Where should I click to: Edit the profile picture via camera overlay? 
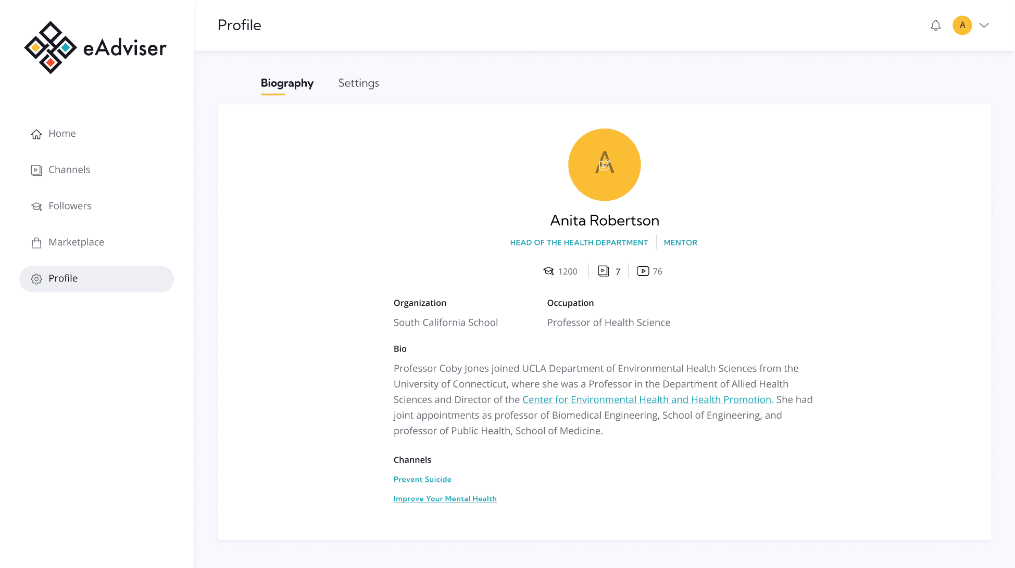click(604, 165)
